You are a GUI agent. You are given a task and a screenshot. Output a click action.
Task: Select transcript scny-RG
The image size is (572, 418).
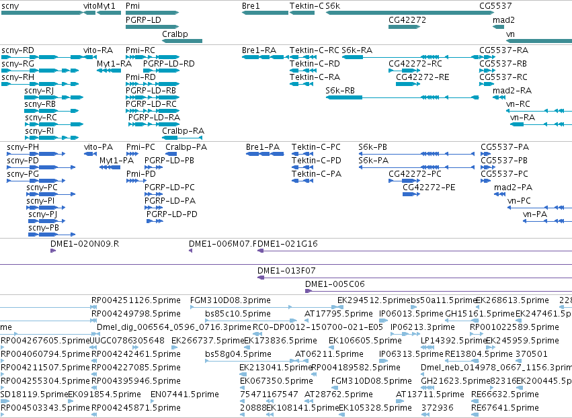point(18,64)
